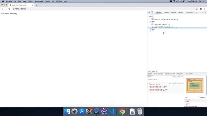Open the Network tab

point(181,12)
